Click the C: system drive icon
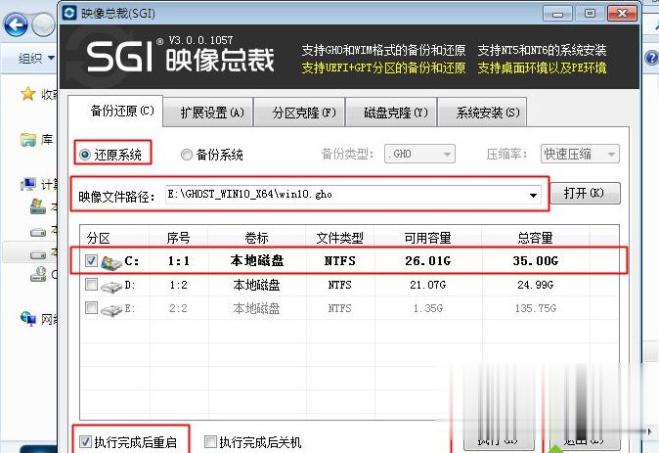This screenshot has width=659, height=453. 110,262
